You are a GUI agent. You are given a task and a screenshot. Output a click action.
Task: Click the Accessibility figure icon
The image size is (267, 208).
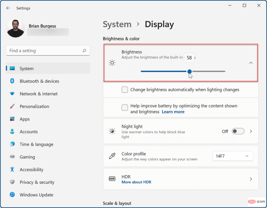(x=12, y=169)
